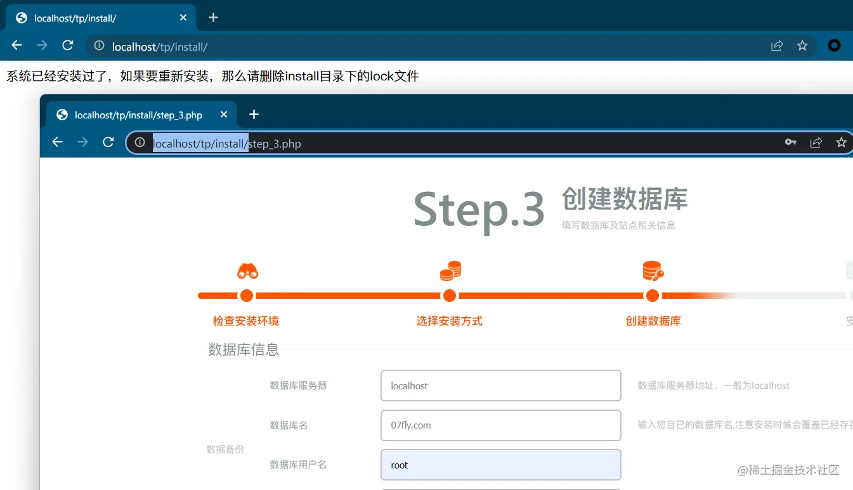Click 选择安装方式 step label

450,321
